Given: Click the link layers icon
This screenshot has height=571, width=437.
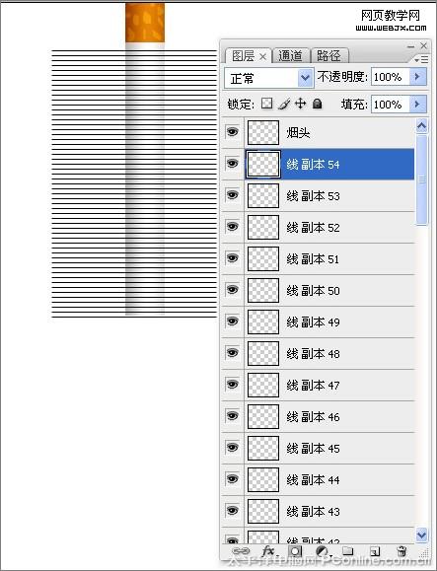Looking at the screenshot, I should [241, 551].
